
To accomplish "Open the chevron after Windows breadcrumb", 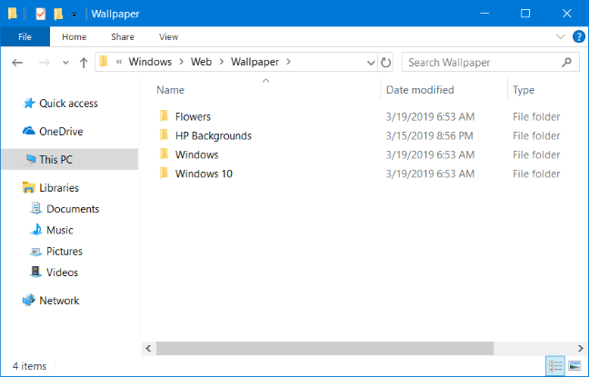I will (x=182, y=62).
